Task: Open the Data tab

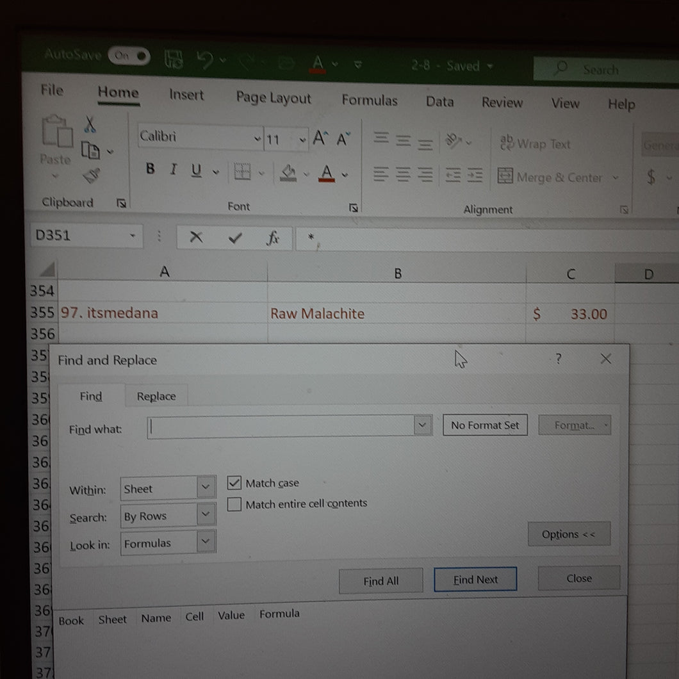Action: (x=439, y=102)
